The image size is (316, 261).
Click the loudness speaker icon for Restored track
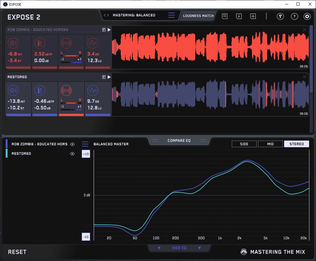pos(13,91)
